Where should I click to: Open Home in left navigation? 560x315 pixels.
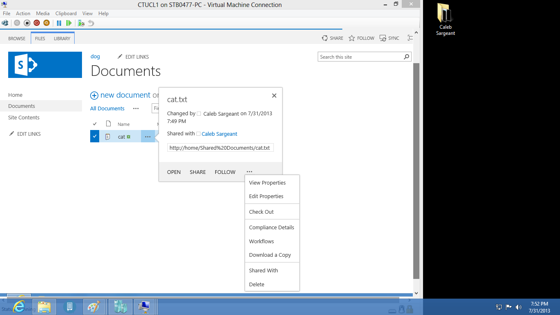coord(15,95)
